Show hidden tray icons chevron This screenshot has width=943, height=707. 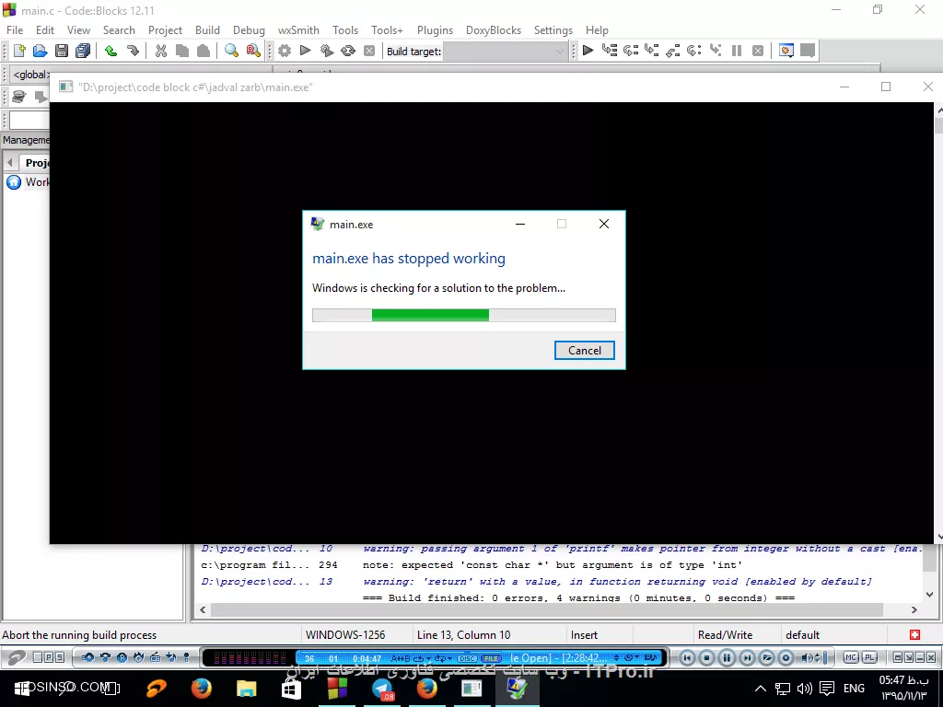(760, 689)
